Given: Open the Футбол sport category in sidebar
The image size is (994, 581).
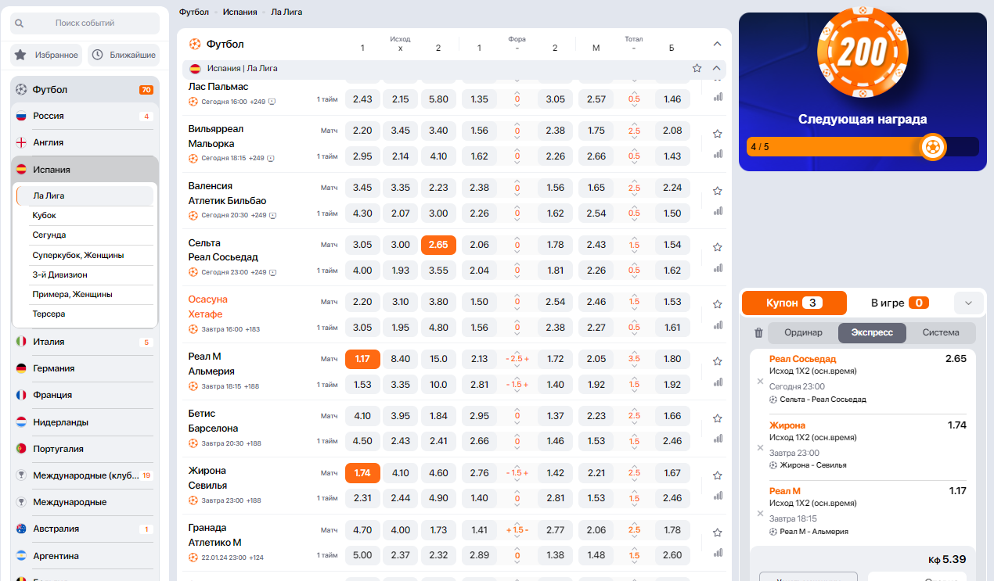Looking at the screenshot, I should 85,89.
